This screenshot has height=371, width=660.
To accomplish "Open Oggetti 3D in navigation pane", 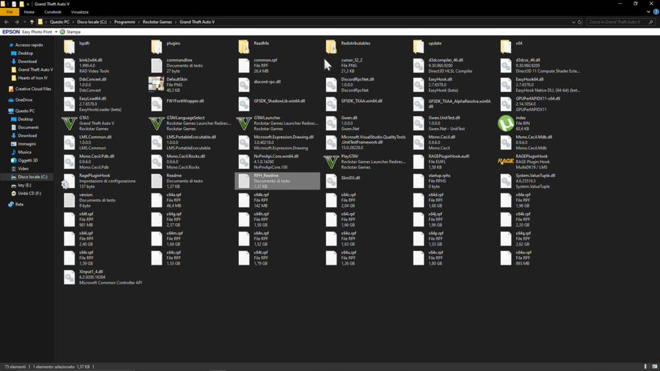I will pos(24,160).
